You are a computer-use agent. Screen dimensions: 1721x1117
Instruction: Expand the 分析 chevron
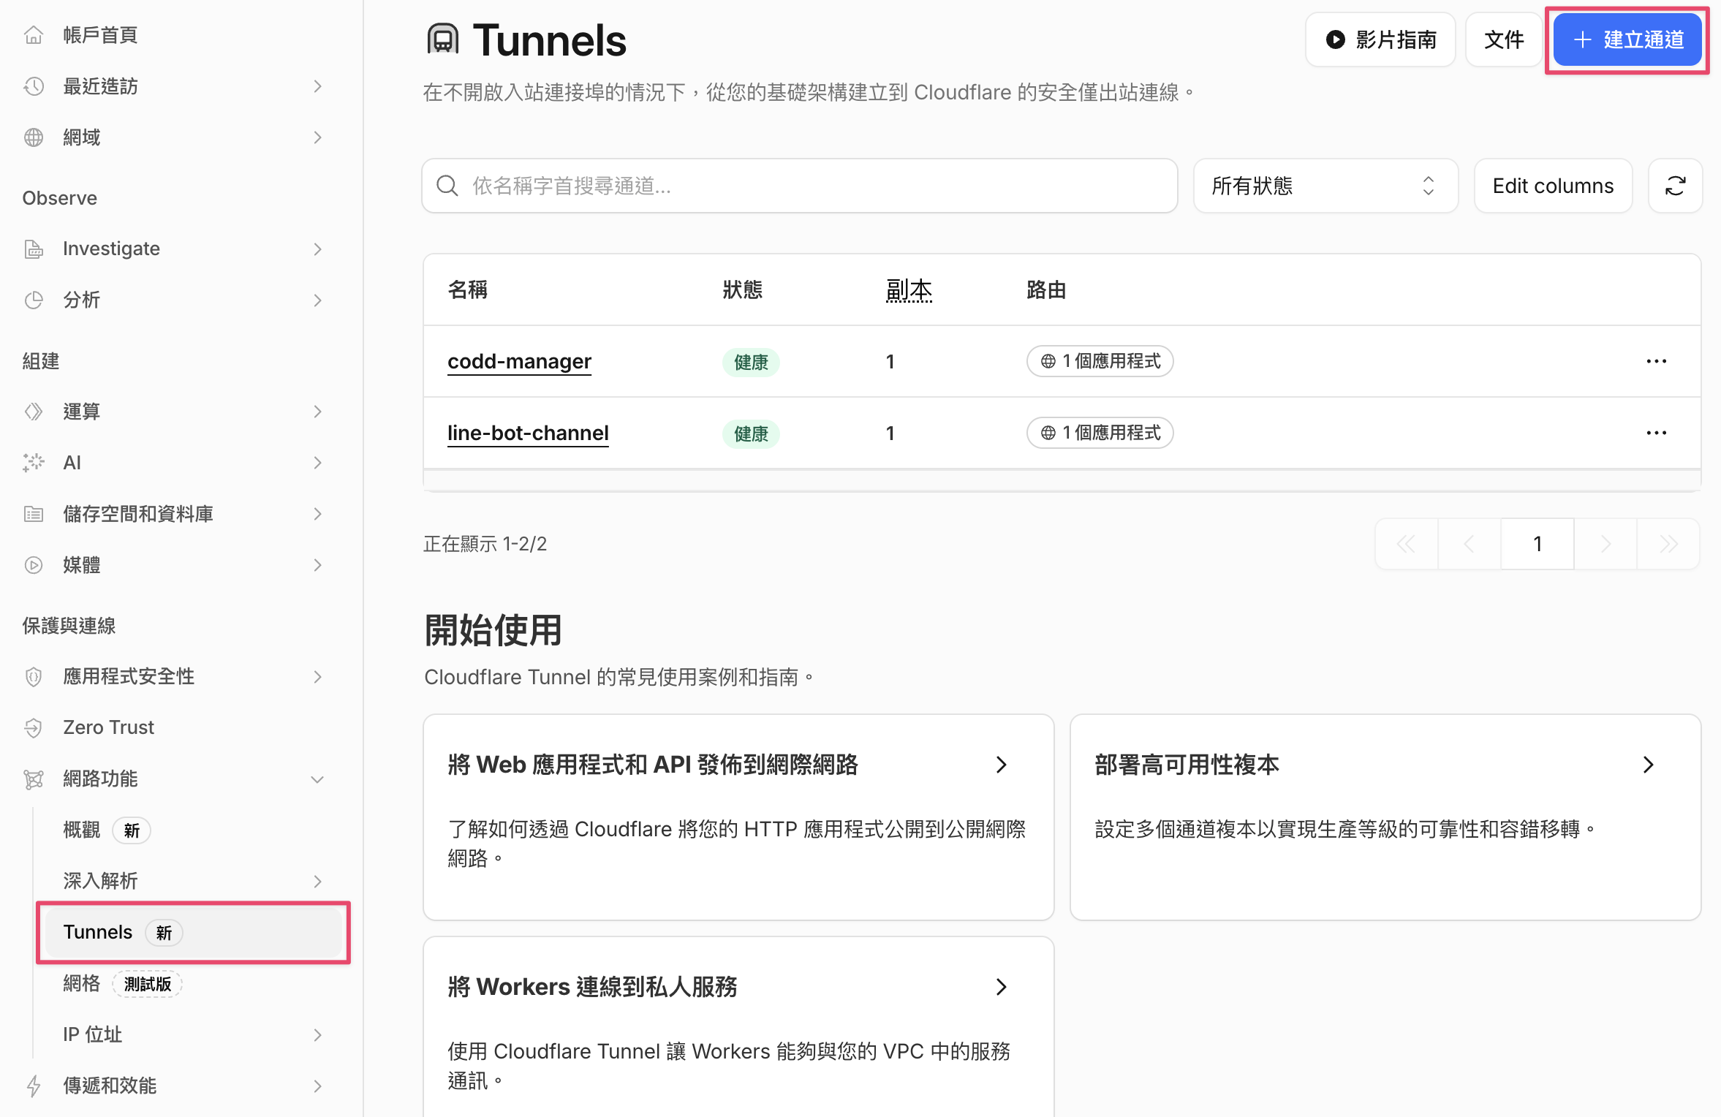pos(317,300)
